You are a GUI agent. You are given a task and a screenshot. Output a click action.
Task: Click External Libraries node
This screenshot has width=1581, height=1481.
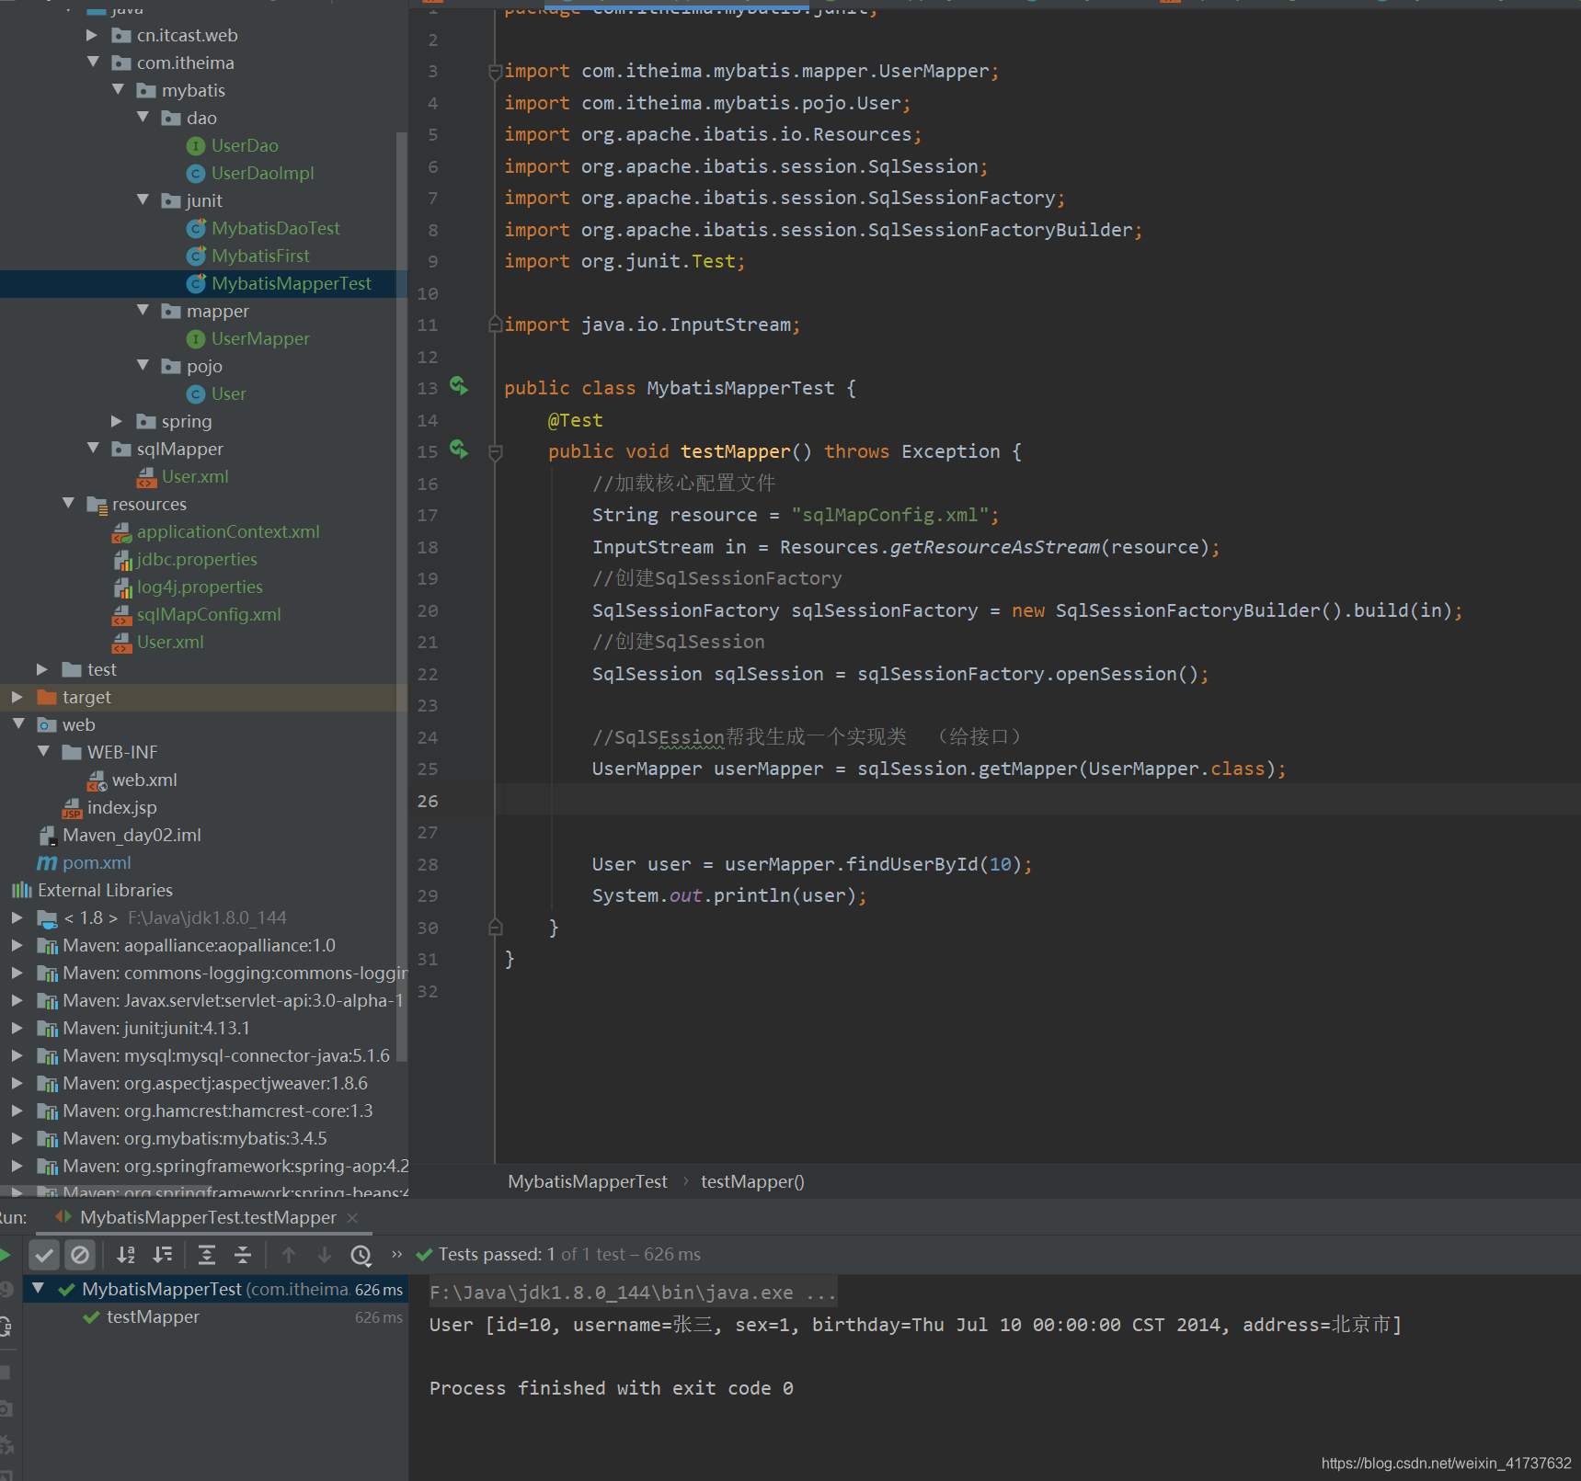(x=104, y=890)
